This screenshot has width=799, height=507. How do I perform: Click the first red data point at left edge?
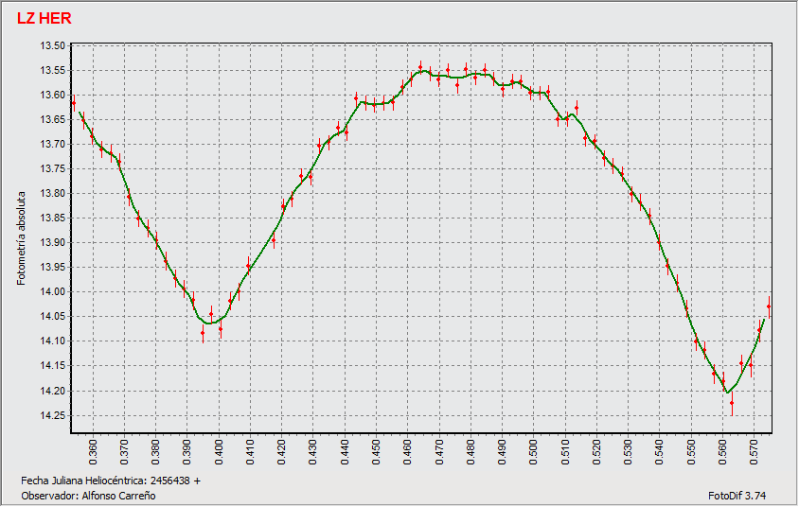pyautogui.click(x=73, y=102)
